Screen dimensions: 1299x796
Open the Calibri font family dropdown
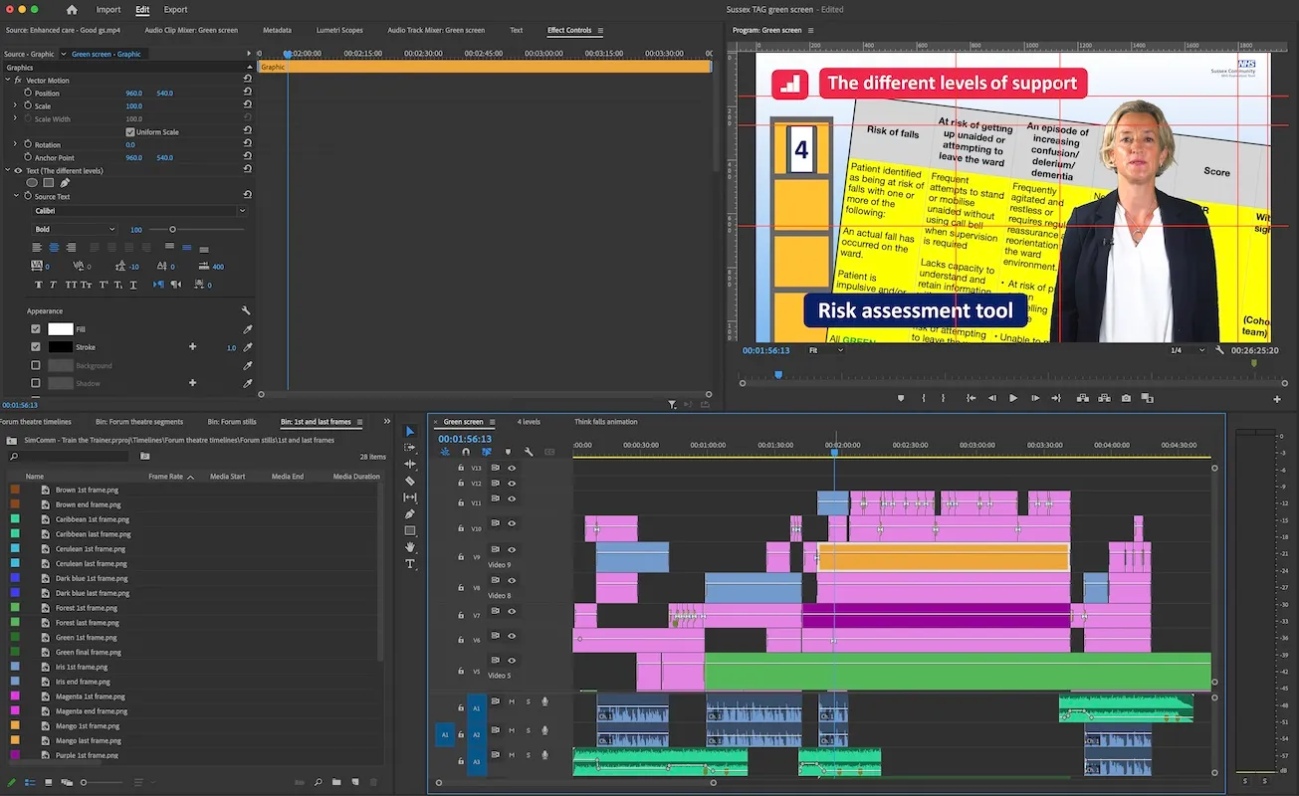pos(137,211)
